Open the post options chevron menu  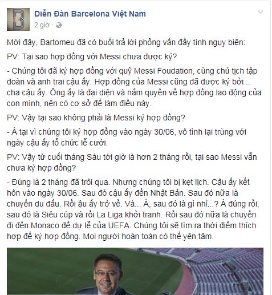[x=261, y=13]
